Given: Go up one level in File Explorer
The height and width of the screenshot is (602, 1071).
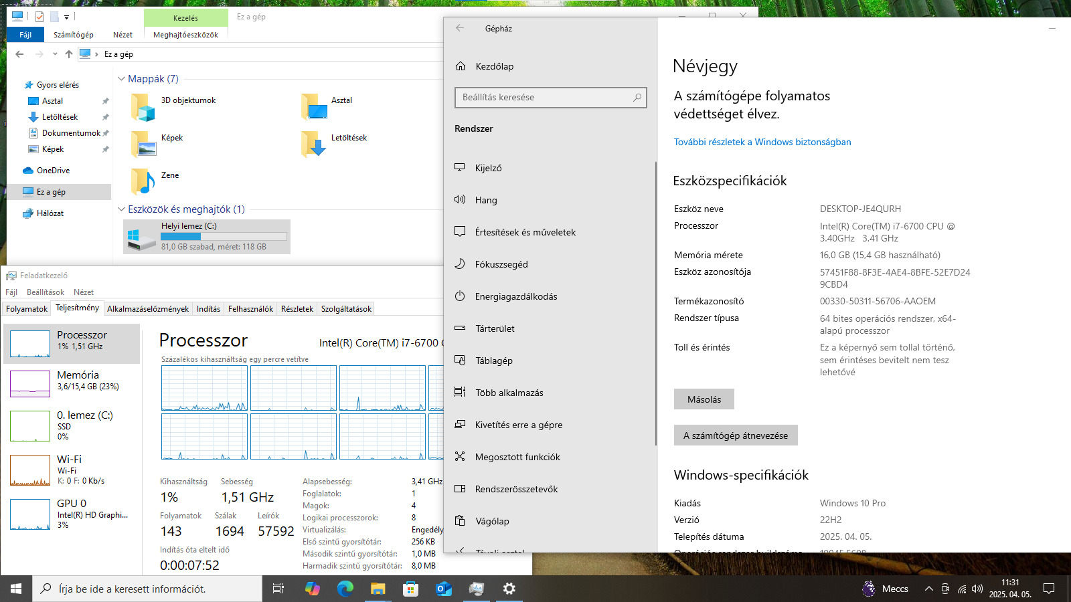Looking at the screenshot, I should click(69, 54).
